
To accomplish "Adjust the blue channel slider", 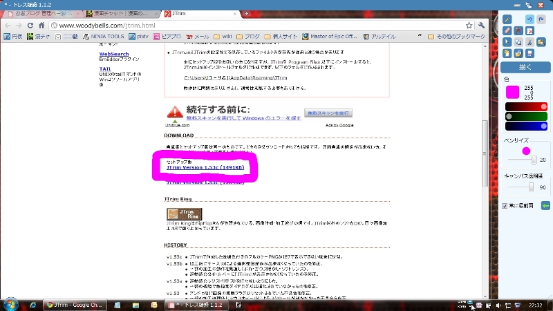I will pyautogui.click(x=526, y=126).
